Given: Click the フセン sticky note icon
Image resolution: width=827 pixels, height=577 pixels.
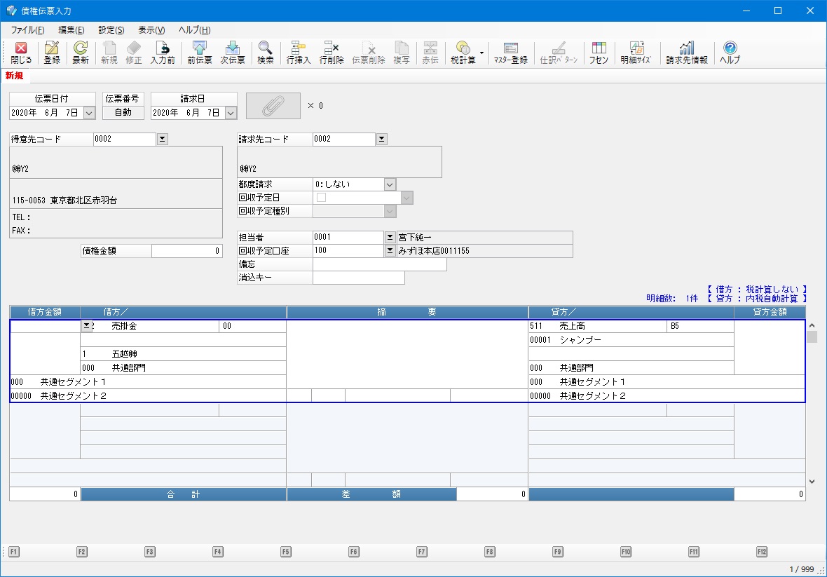Looking at the screenshot, I should [x=599, y=53].
